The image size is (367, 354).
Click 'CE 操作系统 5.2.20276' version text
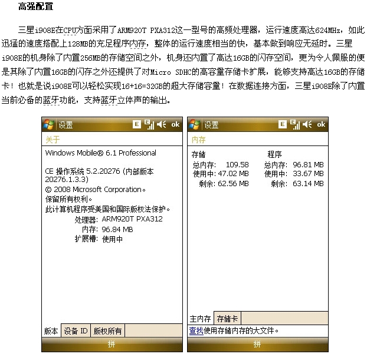[83, 171]
